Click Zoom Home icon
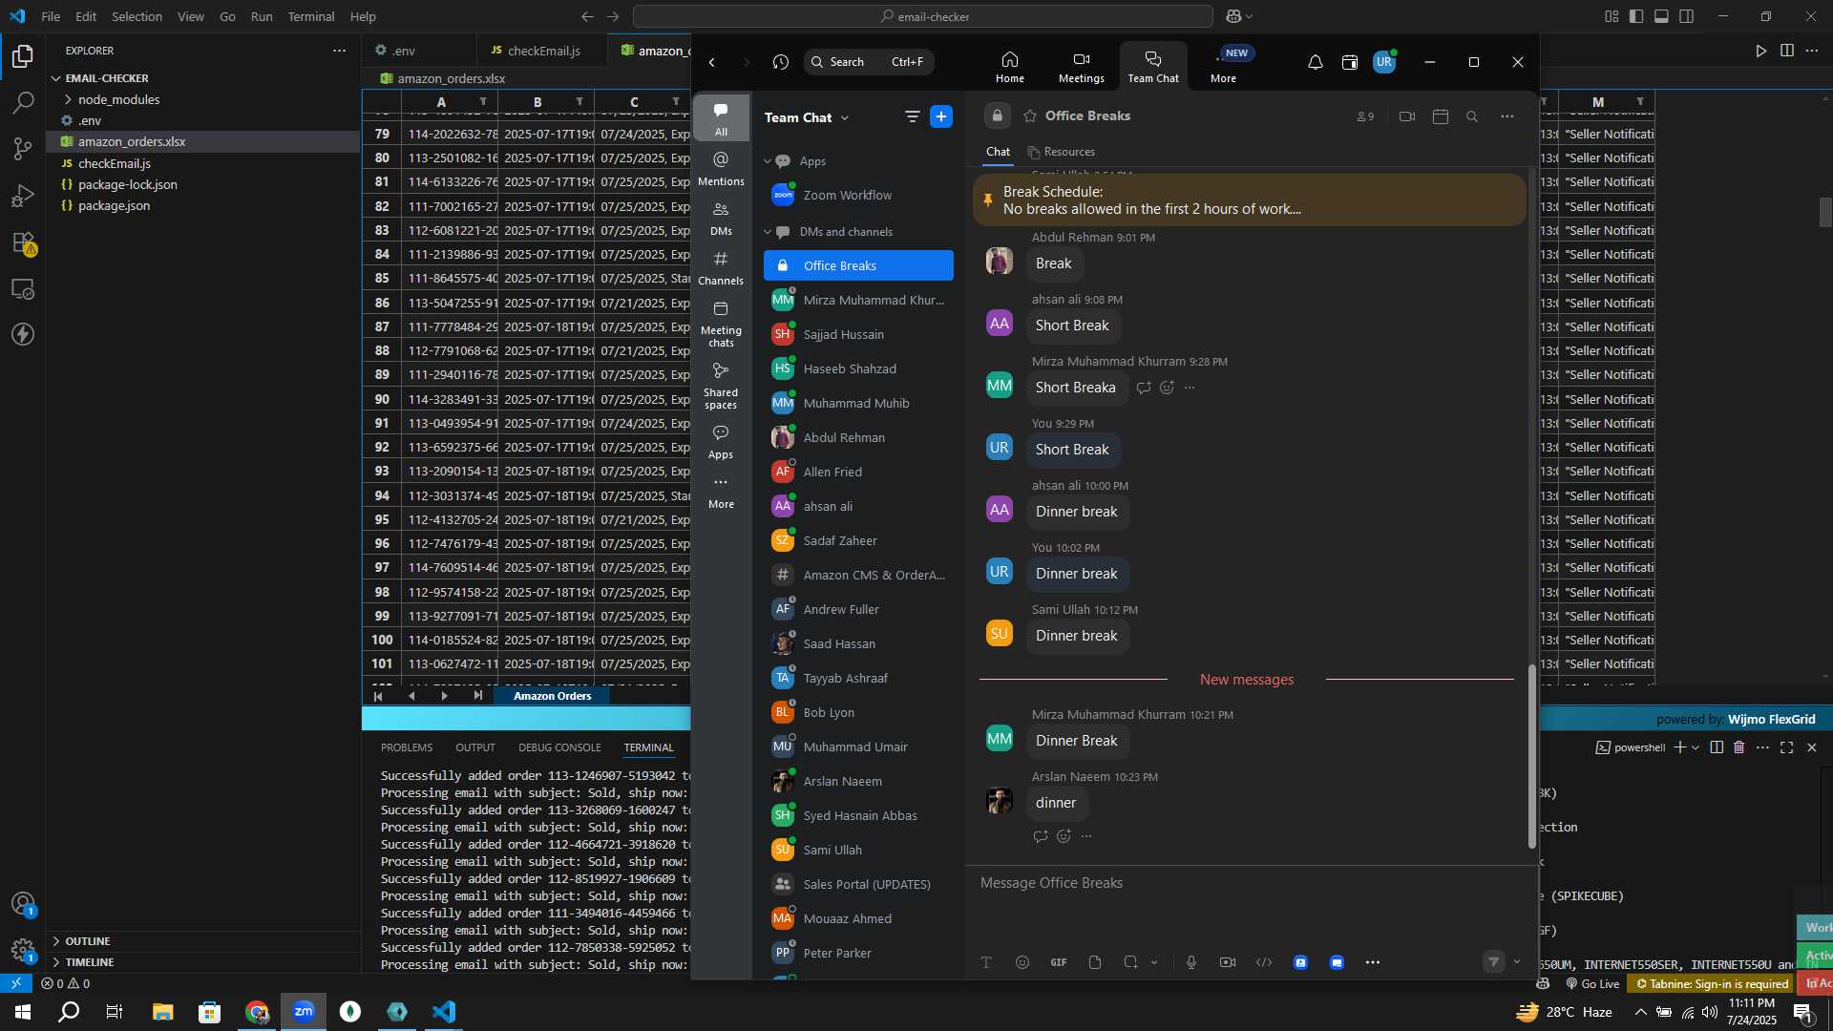The width and height of the screenshot is (1833, 1031). coord(1009,67)
